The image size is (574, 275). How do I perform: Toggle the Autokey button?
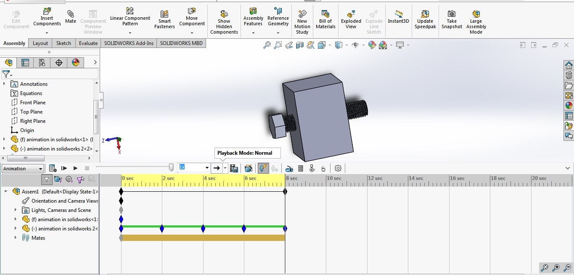point(263,168)
